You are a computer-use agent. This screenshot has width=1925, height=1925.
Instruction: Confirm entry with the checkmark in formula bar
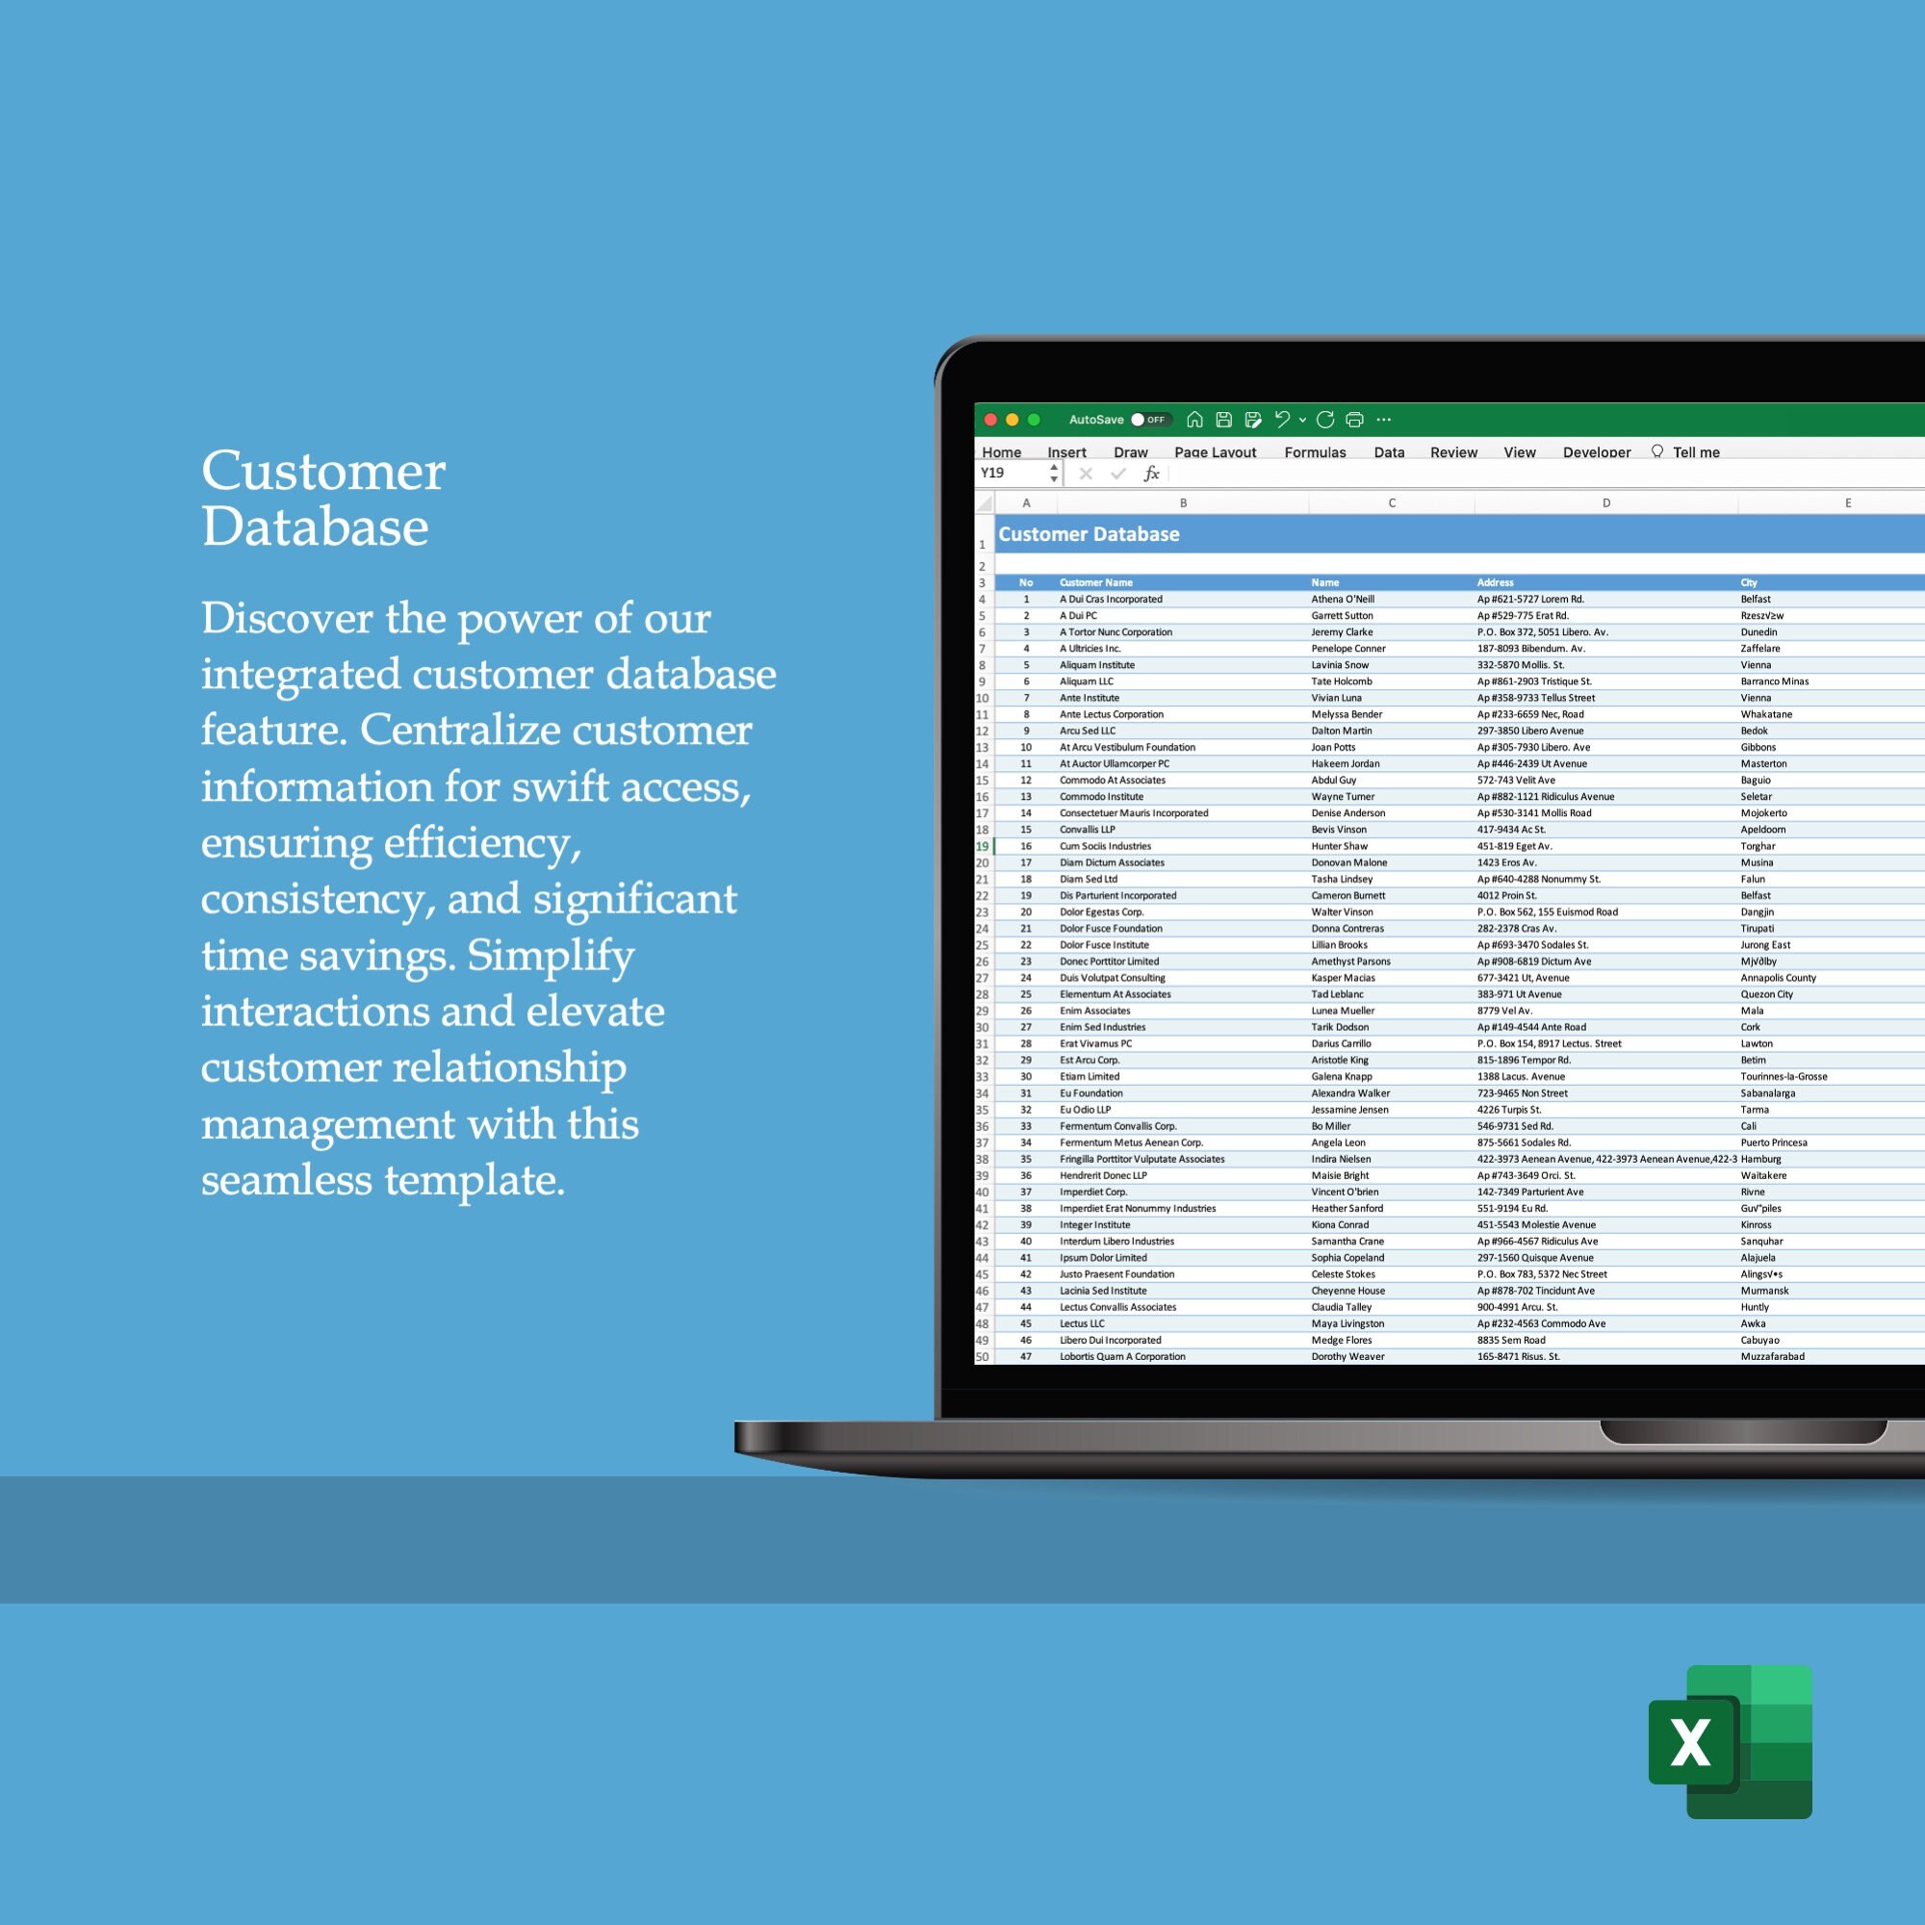pyautogui.click(x=1117, y=475)
